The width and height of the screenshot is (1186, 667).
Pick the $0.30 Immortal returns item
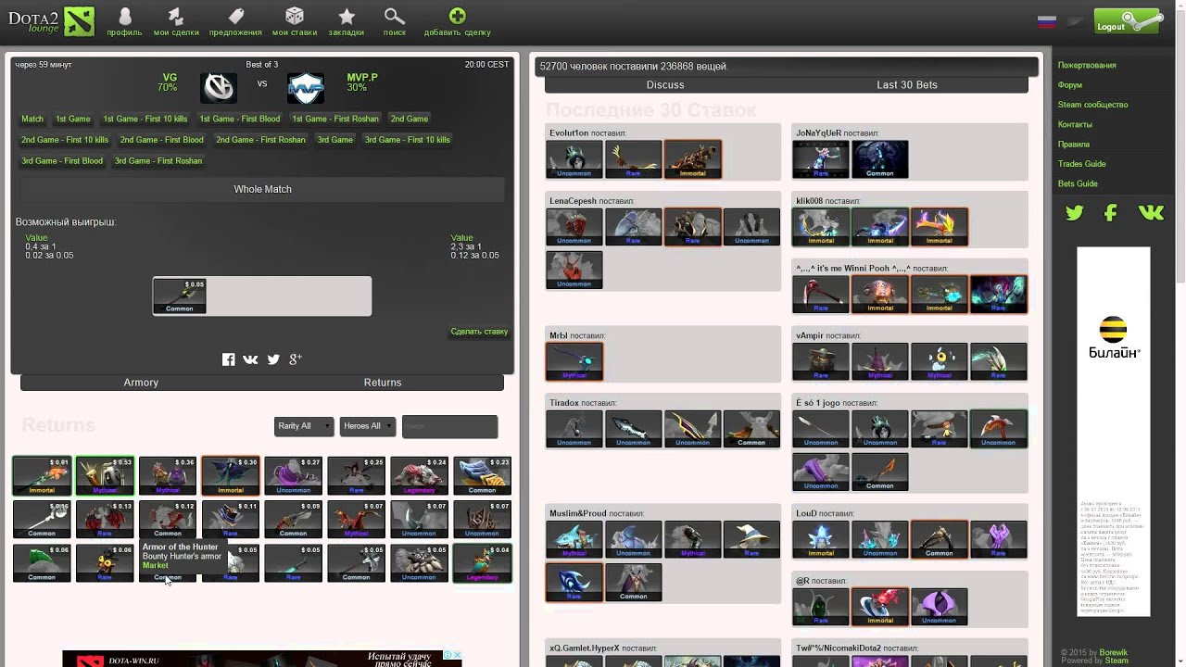pos(231,476)
